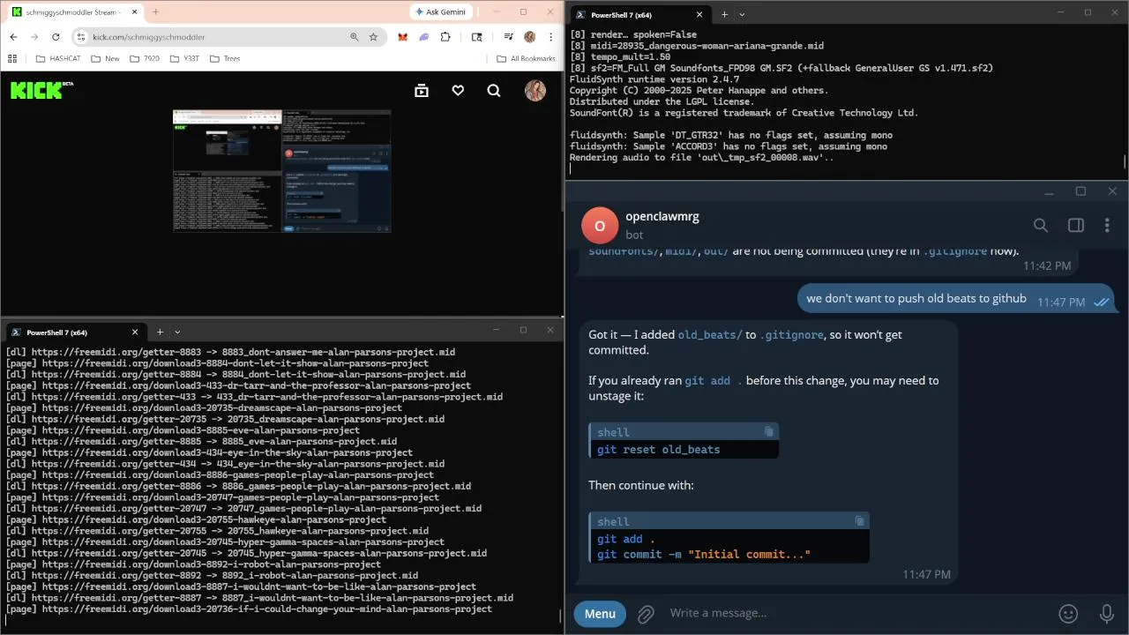Toggle Telegram right sidebar panel
The height and width of the screenshot is (635, 1129).
(1076, 225)
